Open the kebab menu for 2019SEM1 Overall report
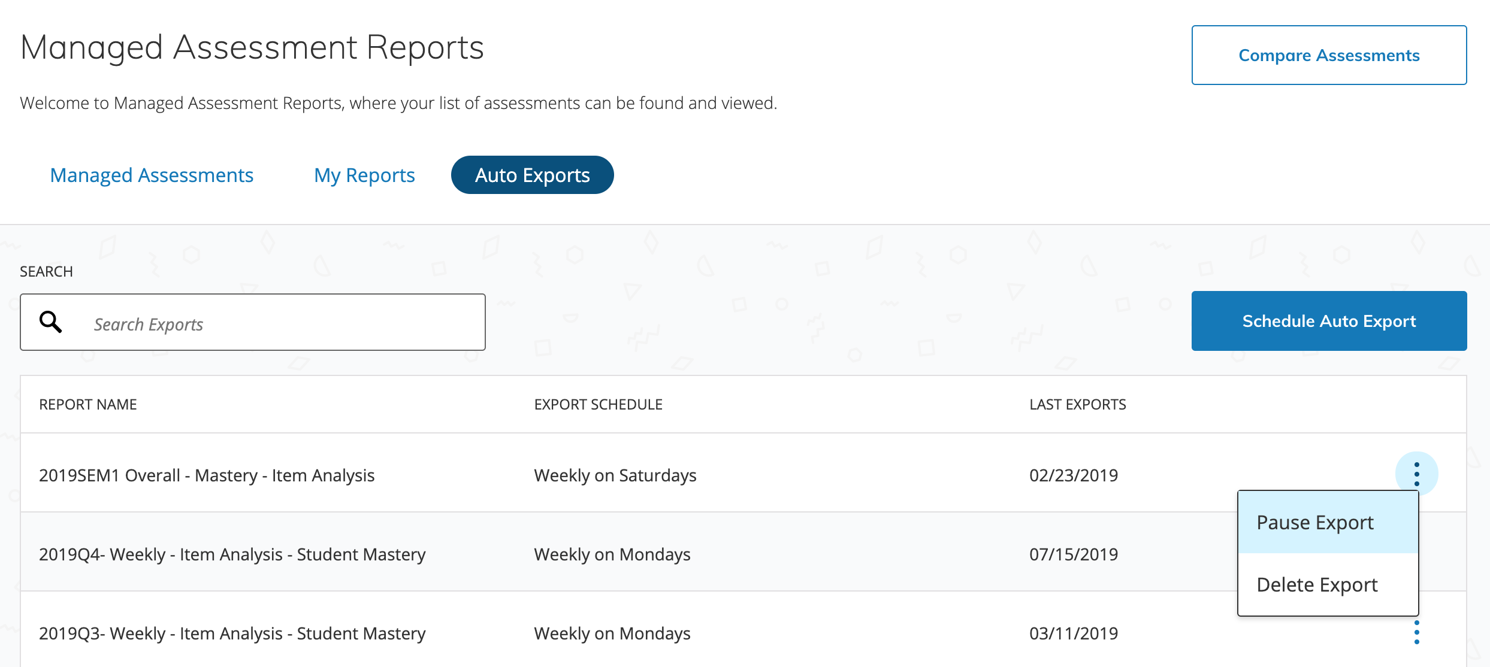 [x=1415, y=473]
